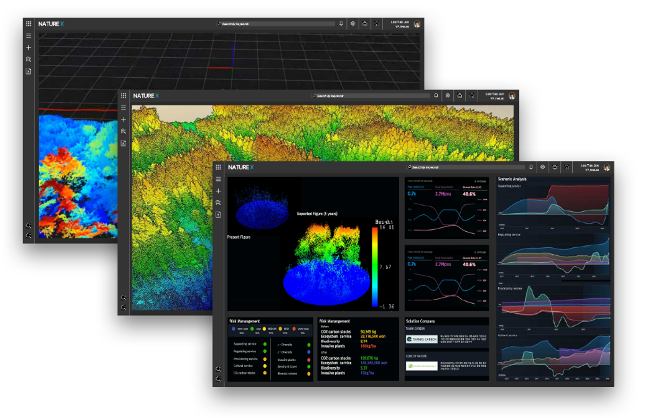Click the small blue present-figure point cloud
Screen dimensions: 650x418
pyautogui.click(x=262, y=208)
